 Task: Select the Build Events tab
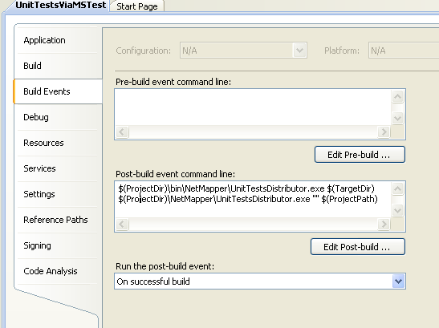58,91
